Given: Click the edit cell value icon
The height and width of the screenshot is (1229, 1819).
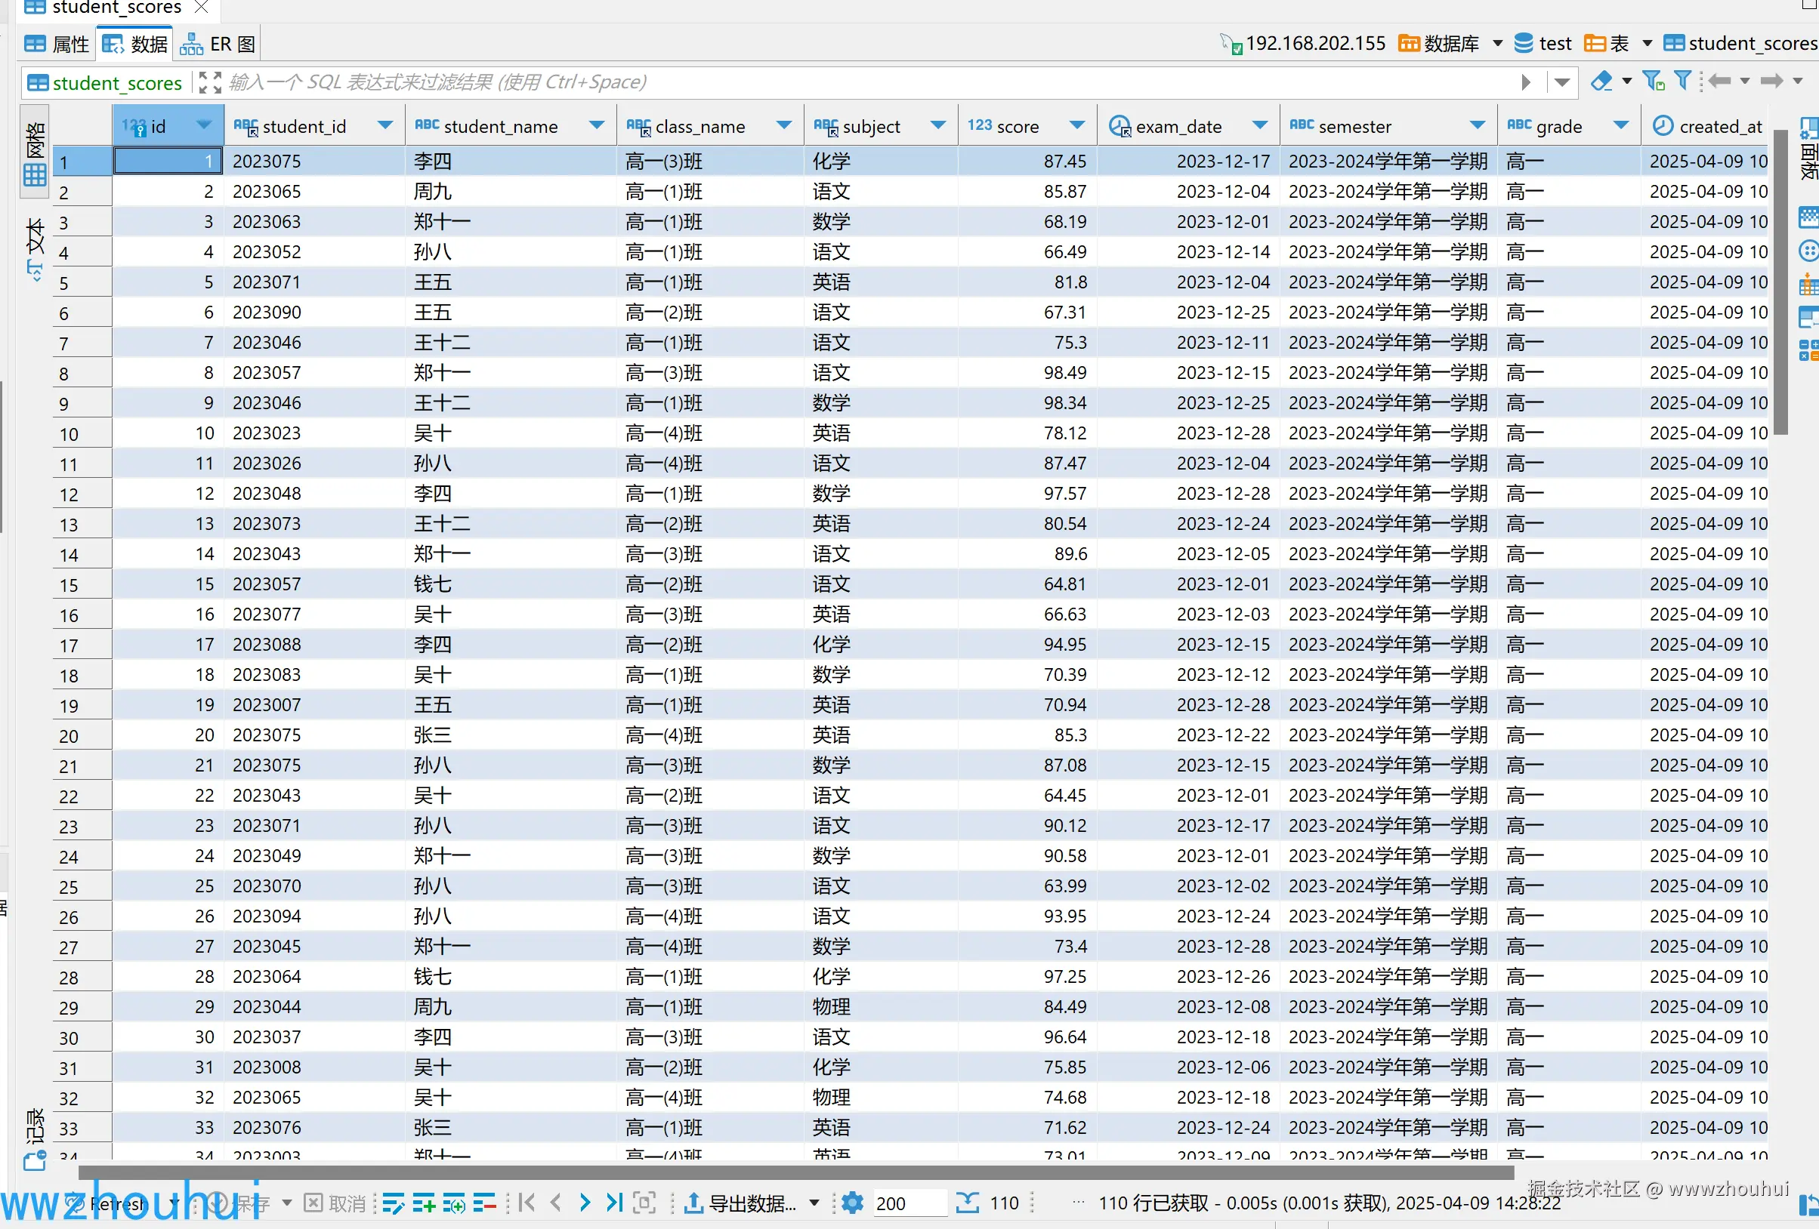Looking at the screenshot, I should (x=393, y=1203).
